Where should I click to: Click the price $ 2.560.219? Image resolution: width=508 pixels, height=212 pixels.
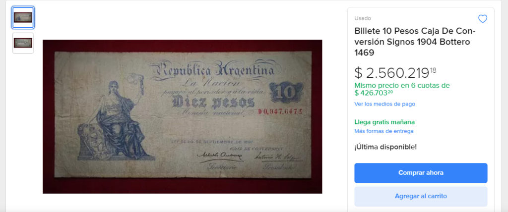pyautogui.click(x=395, y=73)
